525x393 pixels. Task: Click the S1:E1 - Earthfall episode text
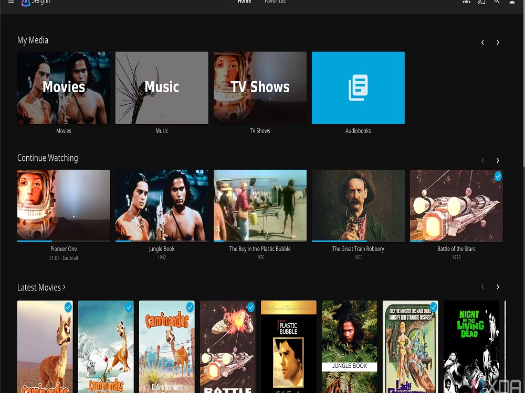click(x=64, y=258)
